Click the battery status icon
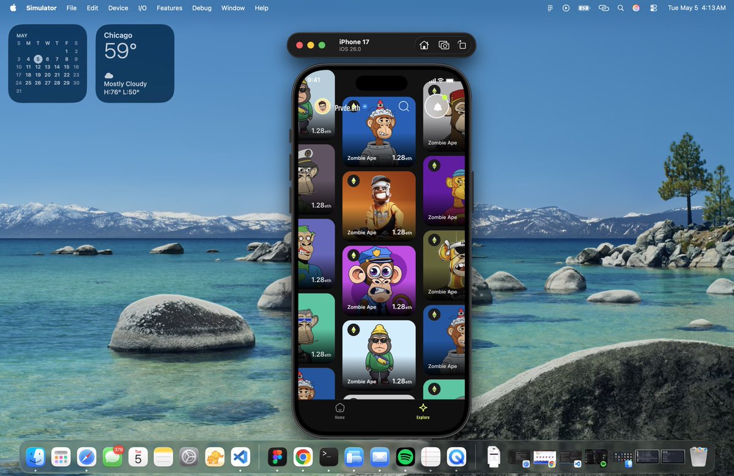This screenshot has width=734, height=476. [584, 8]
